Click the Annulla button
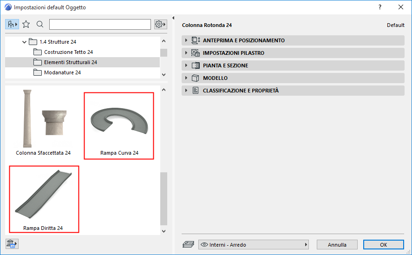The height and width of the screenshot is (255, 412). click(x=337, y=245)
